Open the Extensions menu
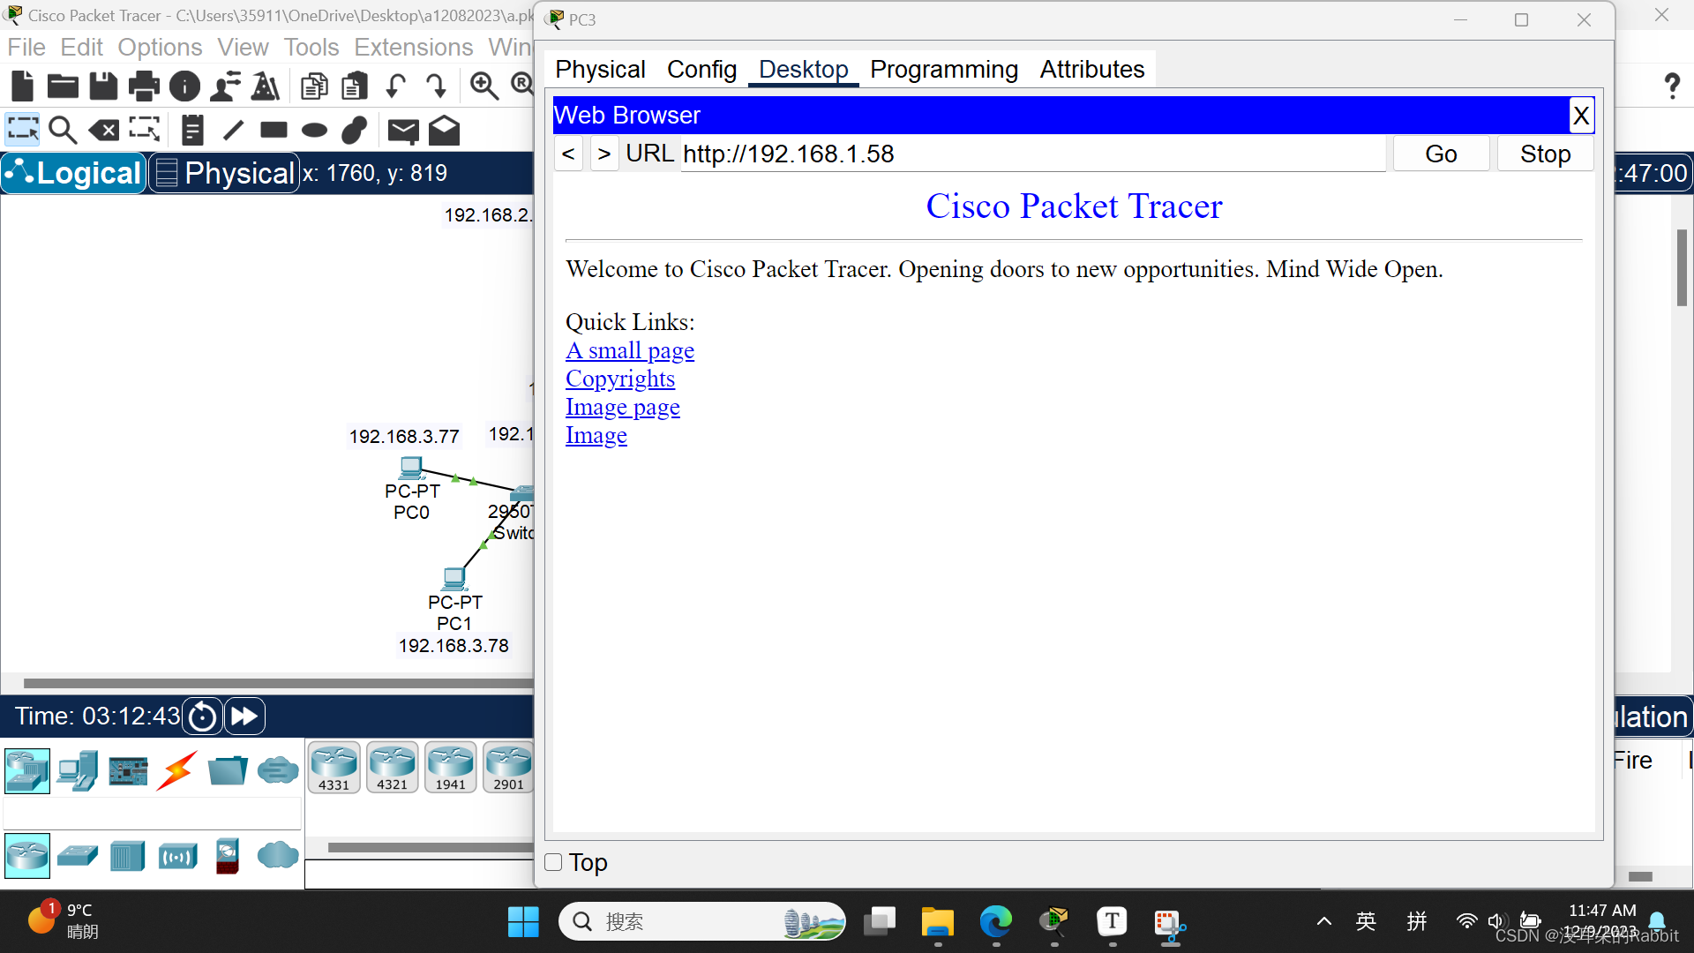Image resolution: width=1694 pixels, height=953 pixels. pos(414,47)
